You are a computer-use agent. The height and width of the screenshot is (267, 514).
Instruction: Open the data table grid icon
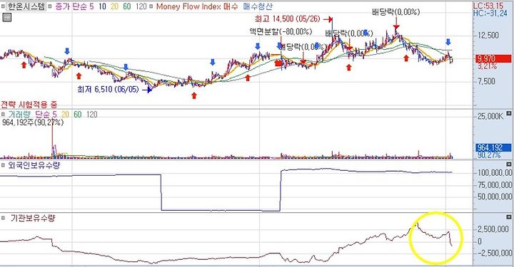pos(6,17)
